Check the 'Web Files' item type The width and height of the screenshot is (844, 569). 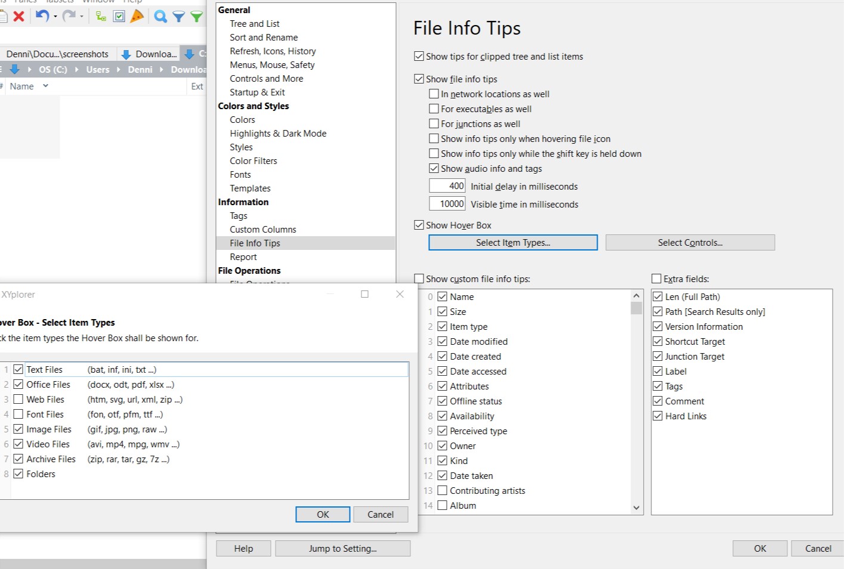pyautogui.click(x=18, y=399)
